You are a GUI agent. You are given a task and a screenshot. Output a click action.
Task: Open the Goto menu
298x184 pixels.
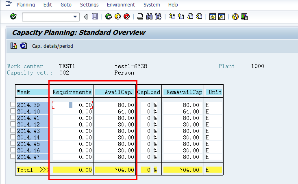66,5
